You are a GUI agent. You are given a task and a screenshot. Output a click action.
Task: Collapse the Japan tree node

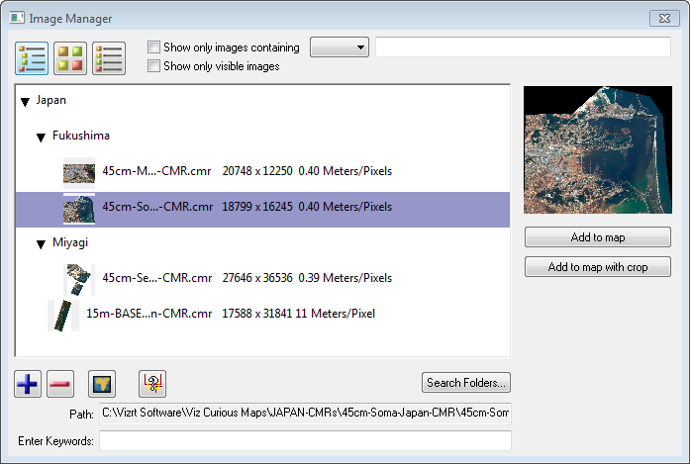(25, 101)
